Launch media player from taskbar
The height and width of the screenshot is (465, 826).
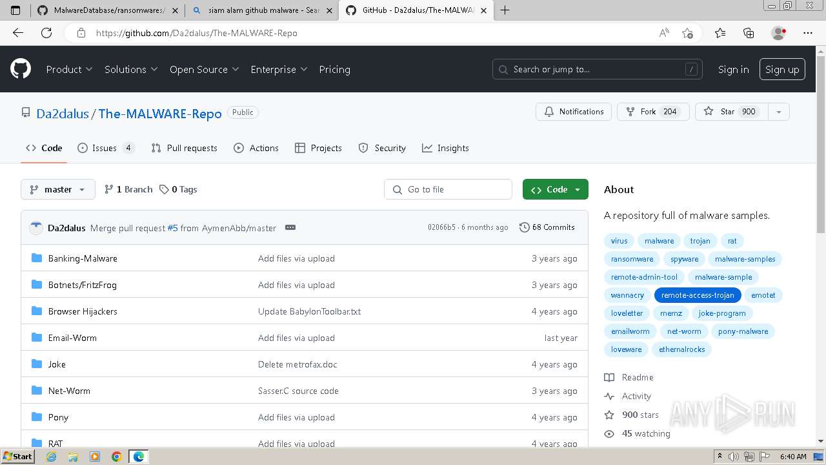point(95,457)
